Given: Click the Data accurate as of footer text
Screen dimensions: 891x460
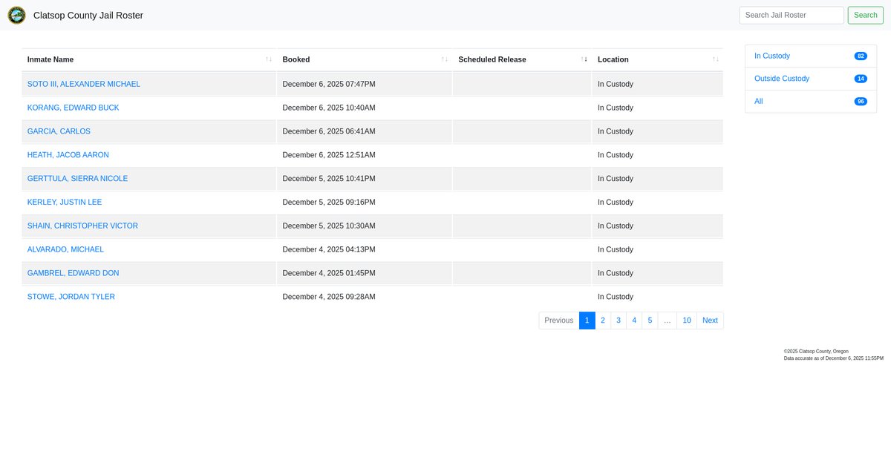Looking at the screenshot, I should click(x=834, y=358).
